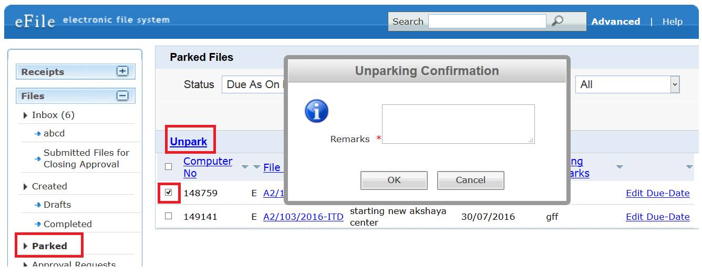Open the Advanced search option
The height and width of the screenshot is (277, 702).
click(616, 22)
